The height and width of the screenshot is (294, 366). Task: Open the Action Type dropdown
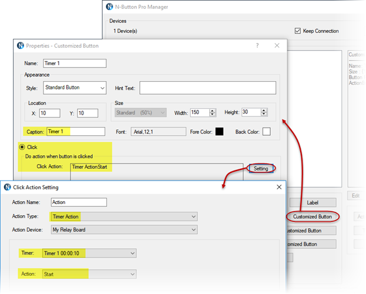124,216
